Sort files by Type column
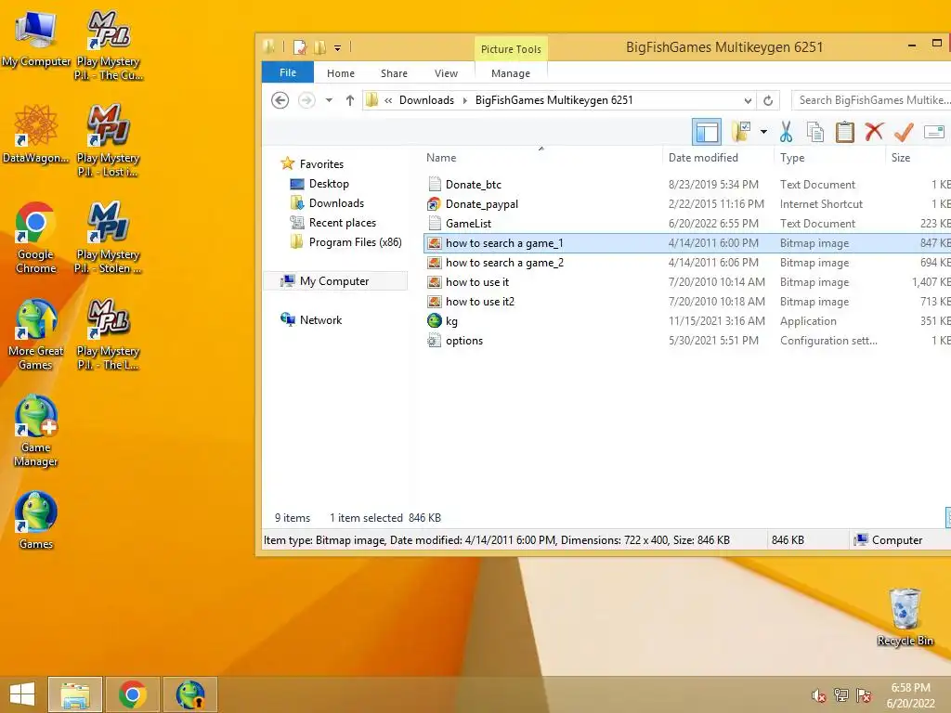Viewport: 951px width, 713px height. coord(792,158)
